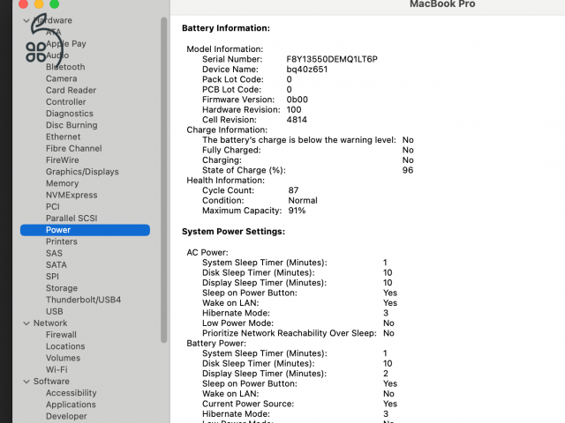Screen dimensions: 565x423
Task: Open USB hardware entry
Action: point(55,311)
